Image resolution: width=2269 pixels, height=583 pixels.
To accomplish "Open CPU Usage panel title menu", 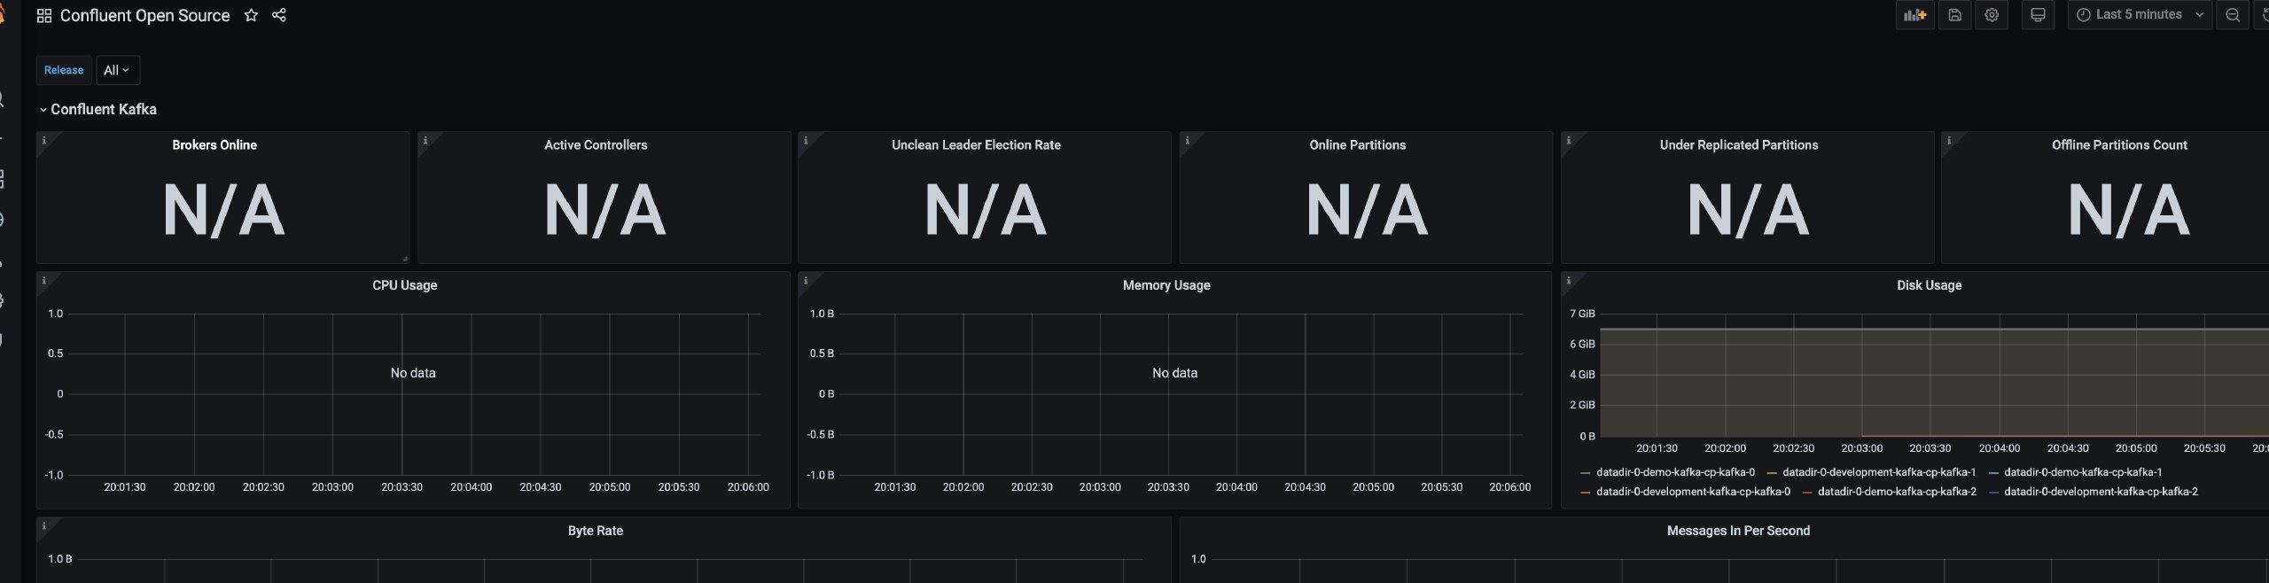I will 405,285.
